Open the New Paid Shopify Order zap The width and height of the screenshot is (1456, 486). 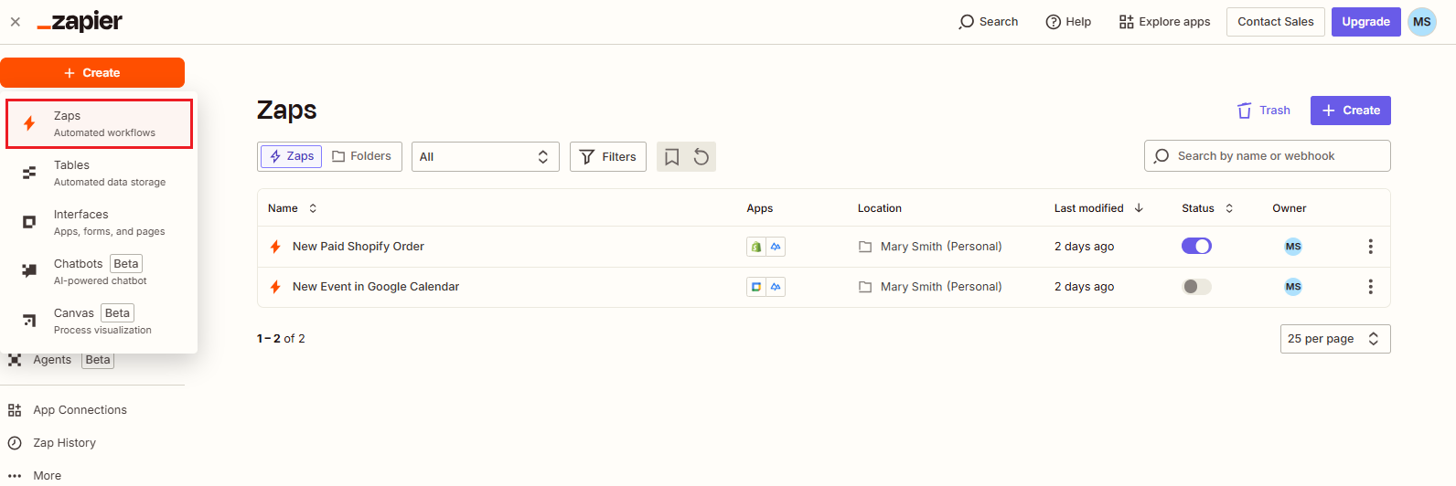tap(359, 247)
